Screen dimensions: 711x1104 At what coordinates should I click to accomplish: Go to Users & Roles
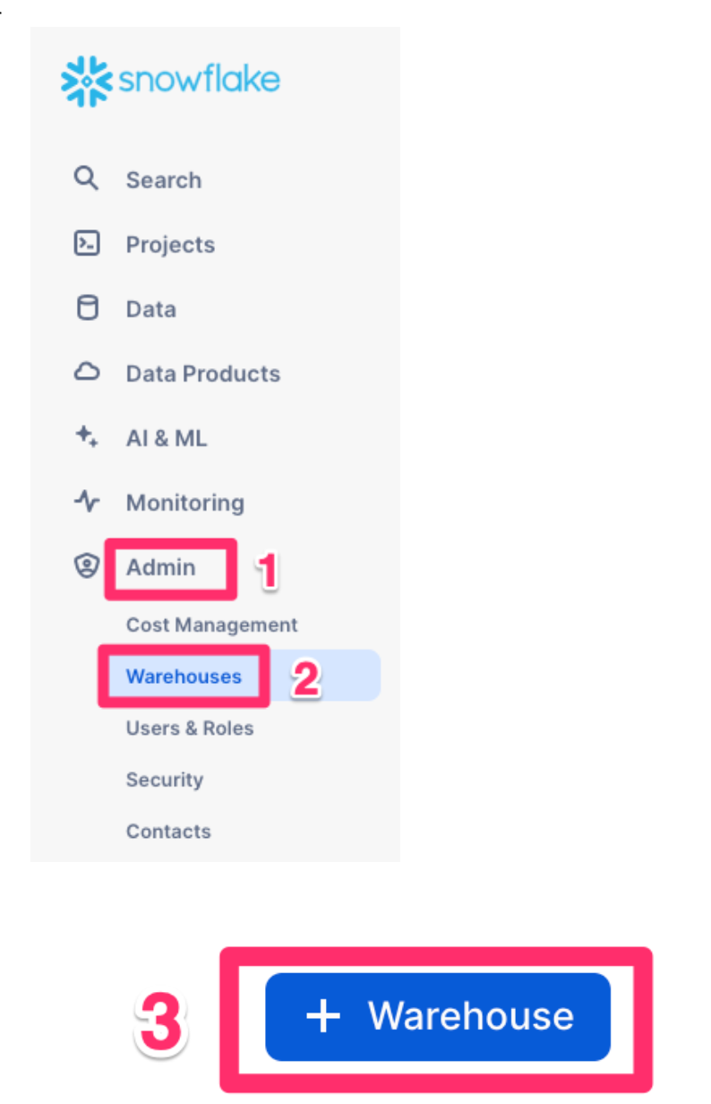coord(190,728)
